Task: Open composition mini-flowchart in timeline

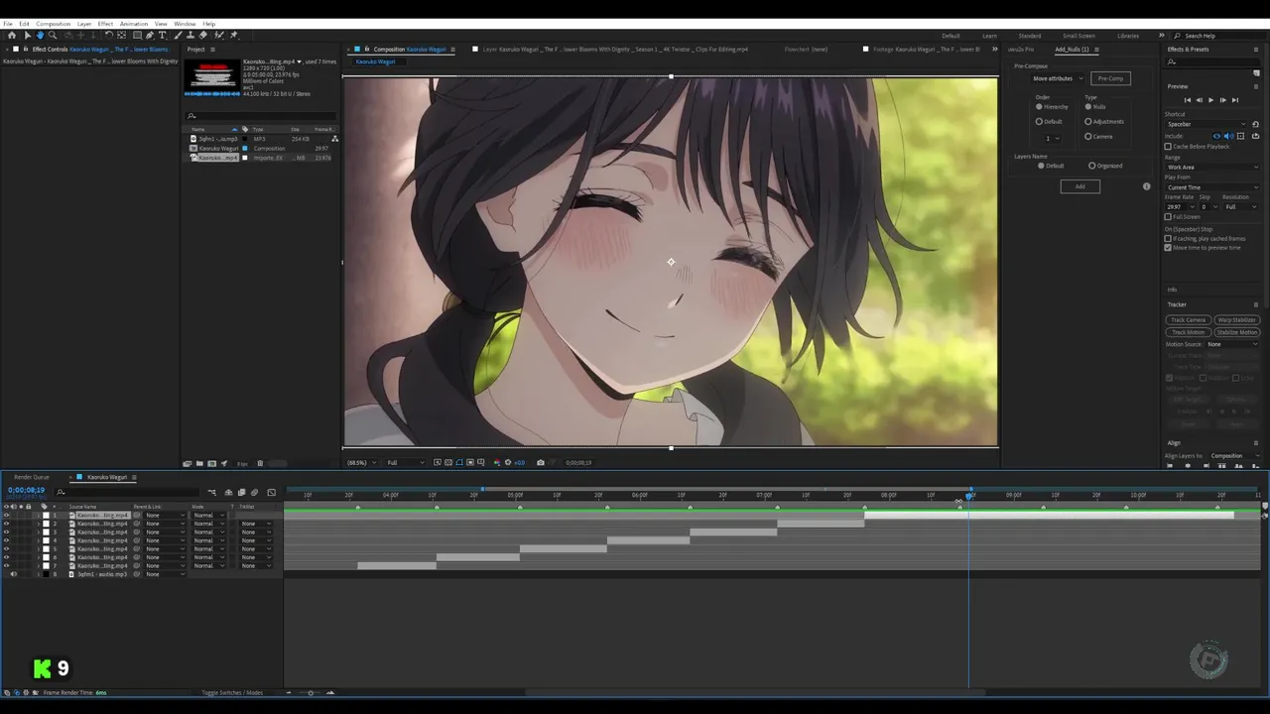Action: coord(211,492)
